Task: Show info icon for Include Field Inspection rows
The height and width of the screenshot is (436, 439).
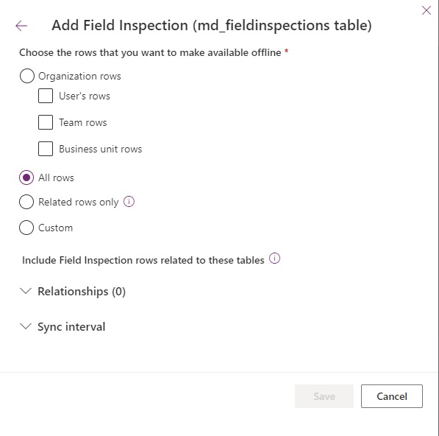Action: pos(274,259)
